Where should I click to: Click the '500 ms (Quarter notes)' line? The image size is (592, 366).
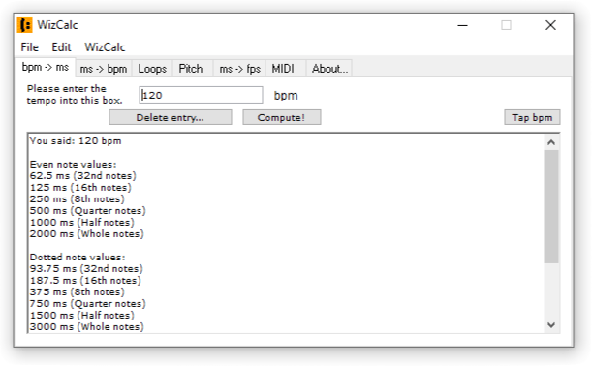(87, 210)
